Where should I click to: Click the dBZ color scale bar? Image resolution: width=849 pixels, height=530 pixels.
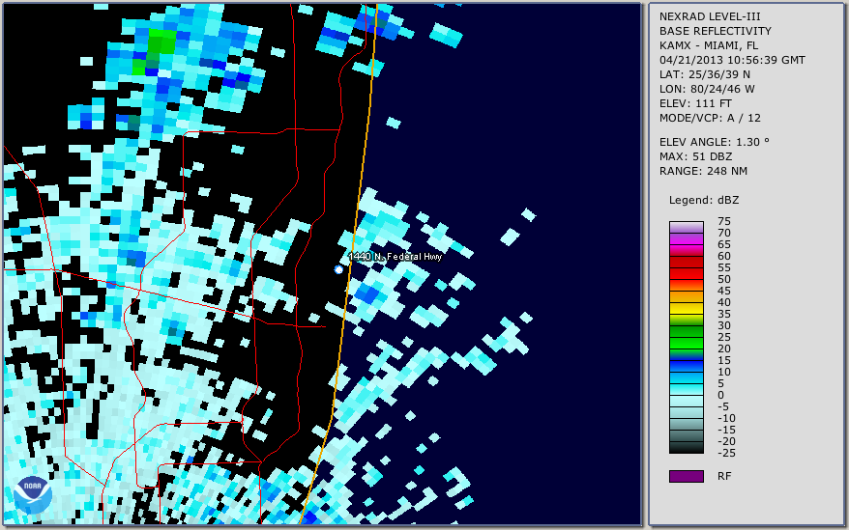pos(686,338)
